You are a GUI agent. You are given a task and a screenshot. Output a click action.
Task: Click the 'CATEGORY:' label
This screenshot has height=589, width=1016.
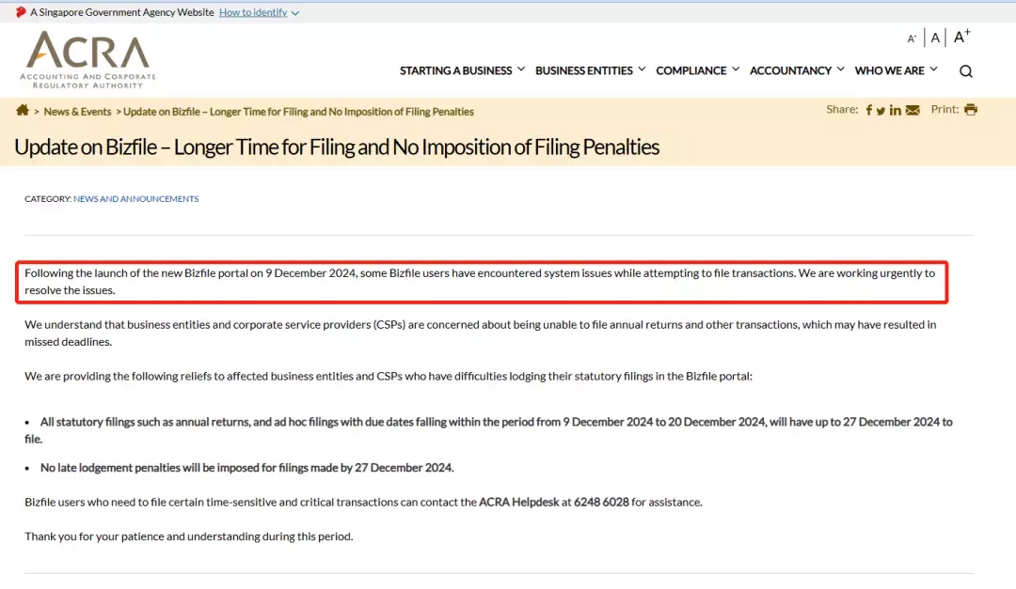tap(48, 199)
